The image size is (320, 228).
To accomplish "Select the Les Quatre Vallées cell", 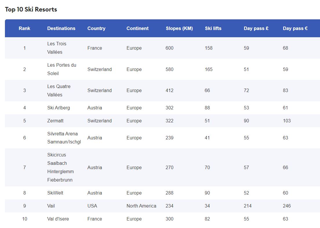I will click(59, 91).
